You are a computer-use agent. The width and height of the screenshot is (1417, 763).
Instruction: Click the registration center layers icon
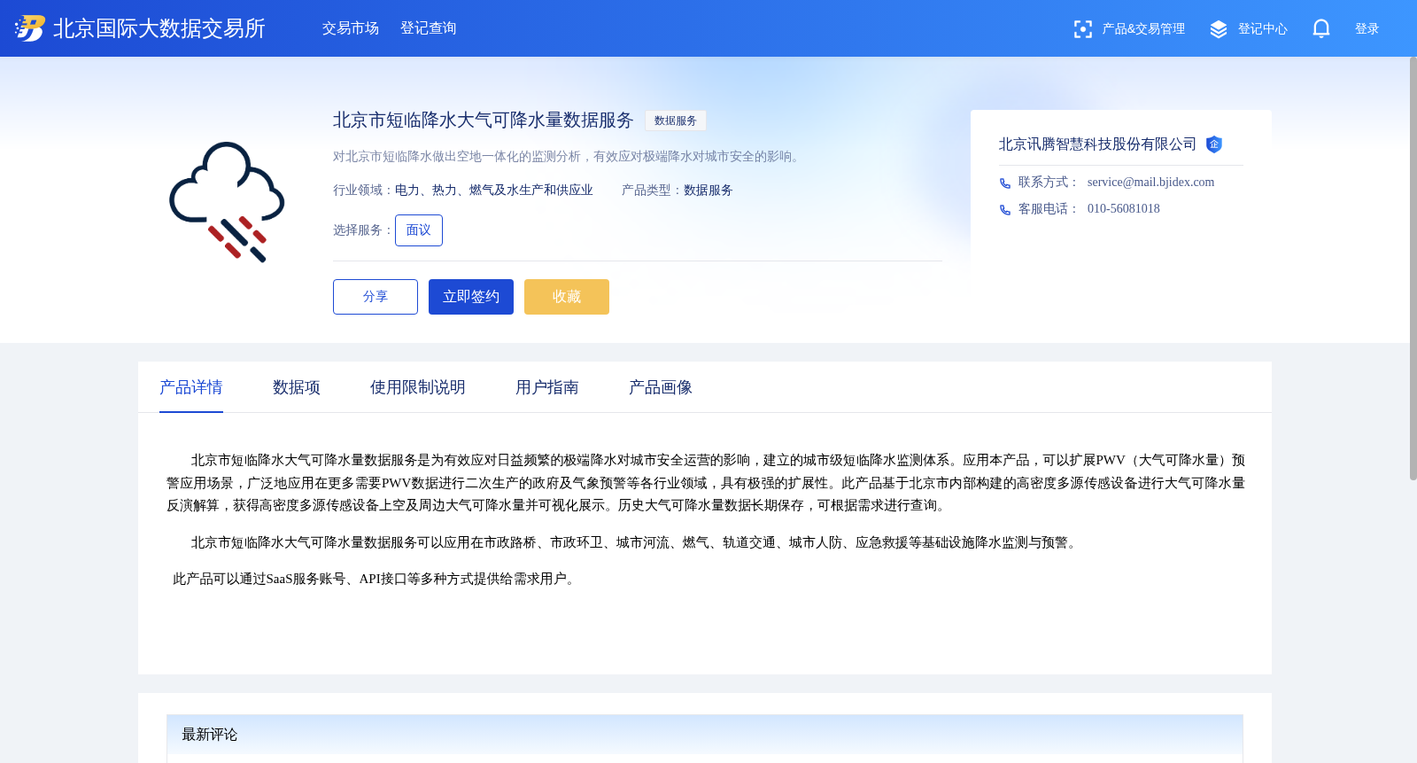1219,29
